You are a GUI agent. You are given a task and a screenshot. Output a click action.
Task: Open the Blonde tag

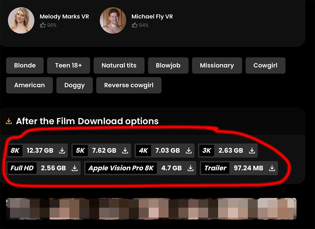pos(25,66)
